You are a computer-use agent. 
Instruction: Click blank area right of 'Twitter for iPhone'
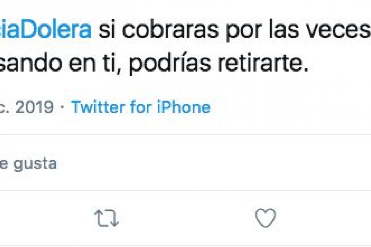[x=291, y=107]
